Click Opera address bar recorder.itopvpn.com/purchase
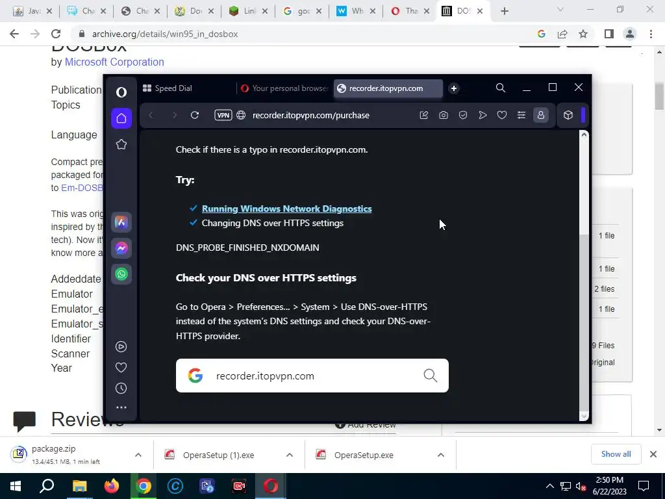 pos(311,116)
